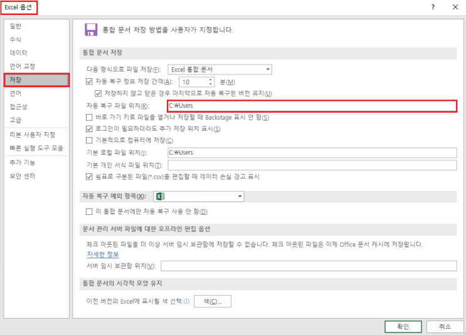Click the auto-recover interval number field
This screenshot has width=466, height=335.
click(x=193, y=82)
